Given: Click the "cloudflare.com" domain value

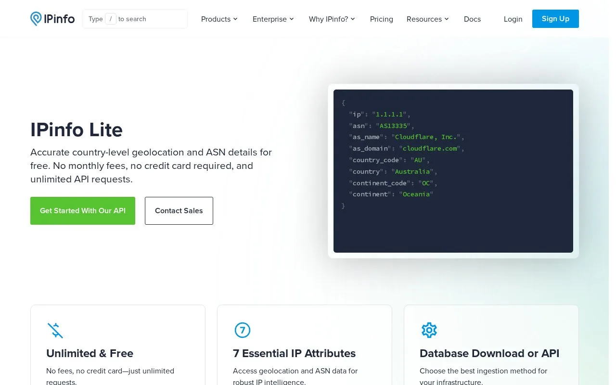Looking at the screenshot, I should coord(429,148).
